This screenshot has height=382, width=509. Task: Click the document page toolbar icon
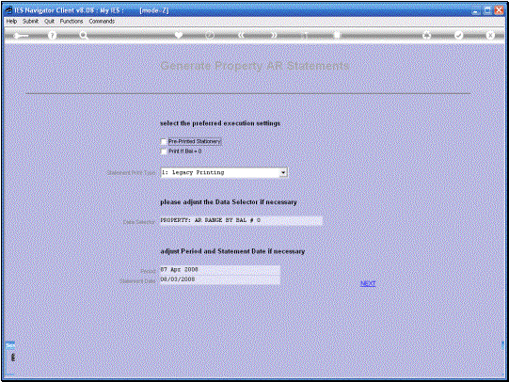(x=337, y=35)
